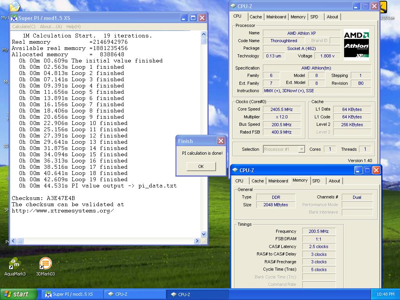Click the Super PI vertical scroll up arrow

[x=204, y=34]
